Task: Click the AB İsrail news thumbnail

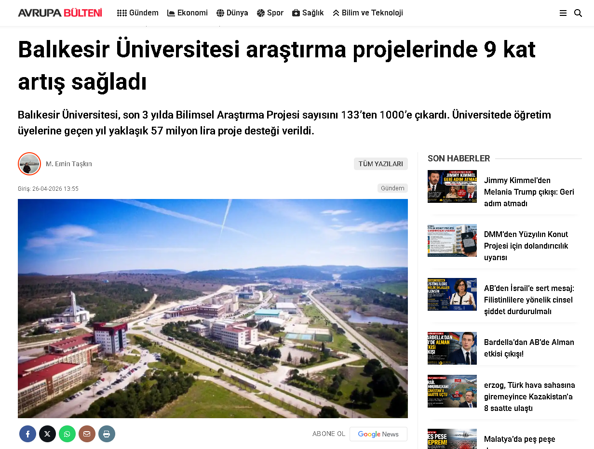Action: tap(452, 294)
